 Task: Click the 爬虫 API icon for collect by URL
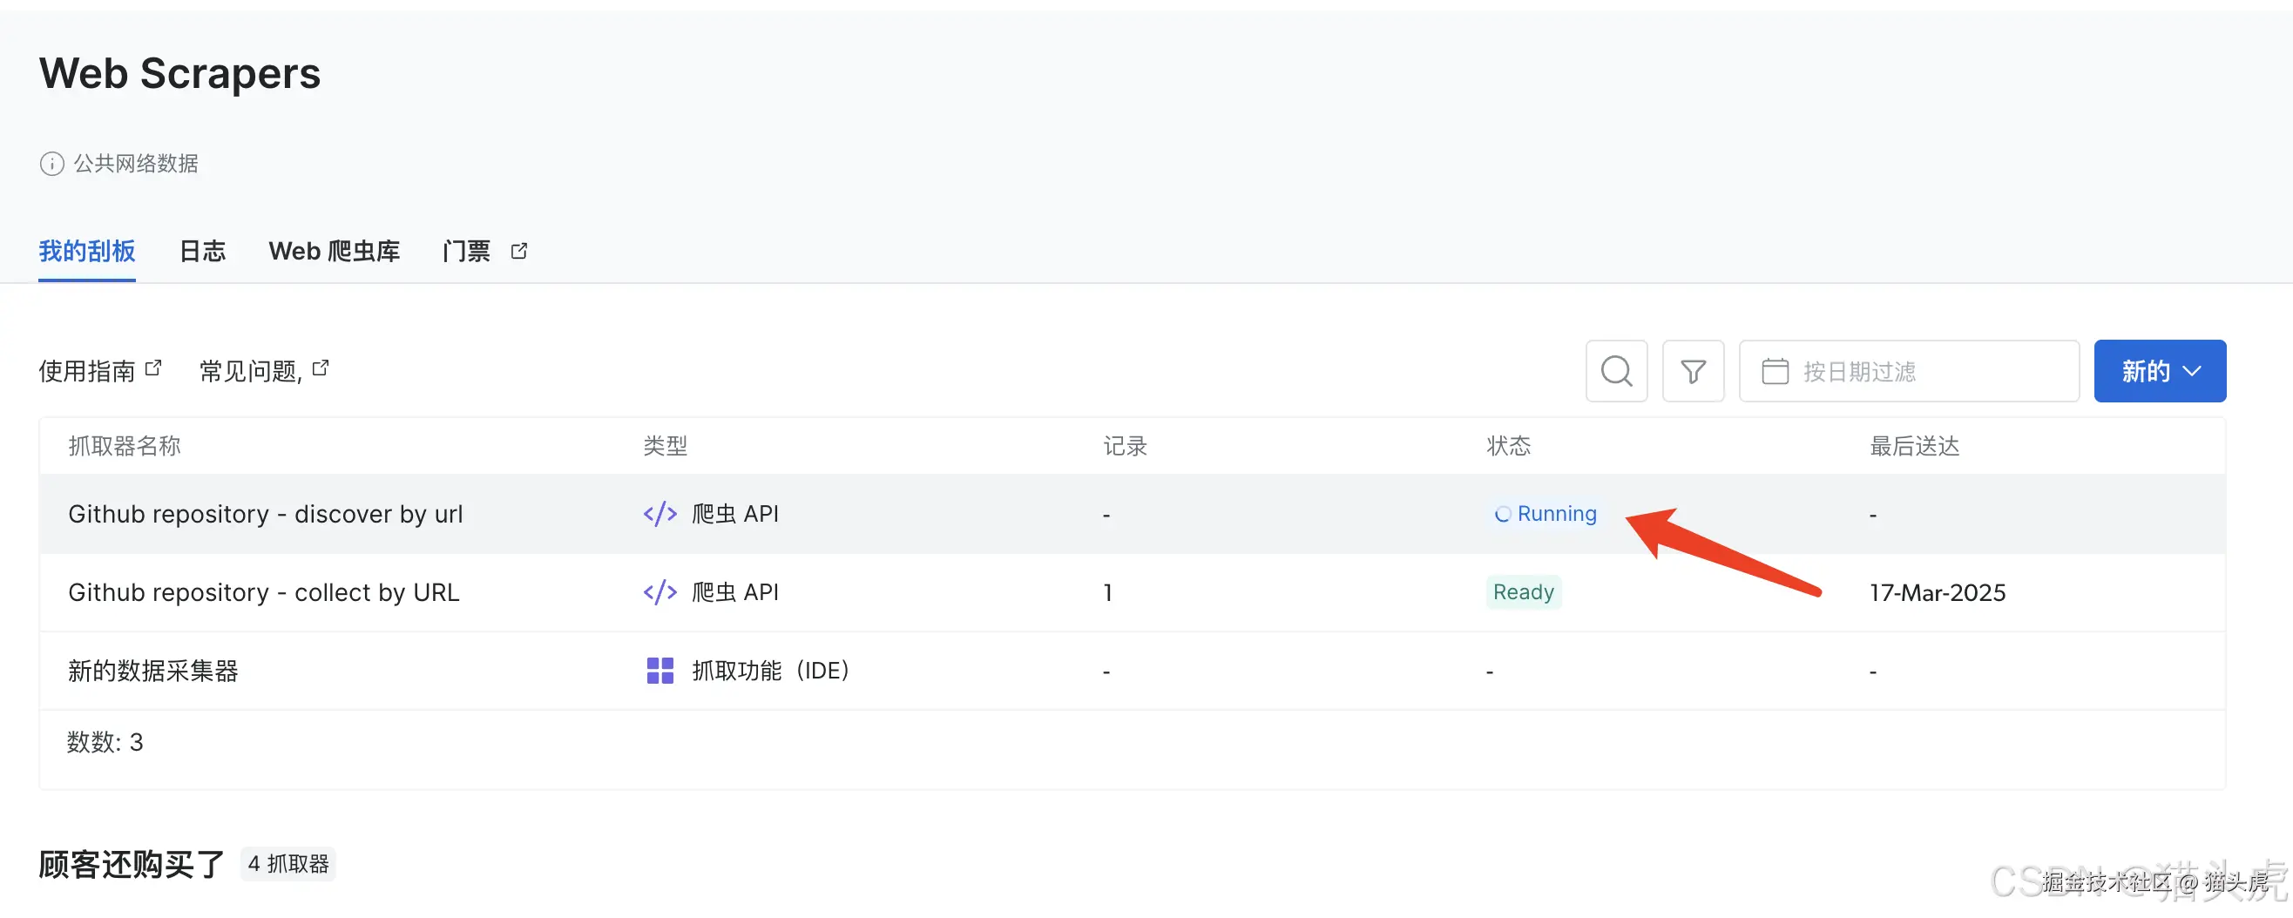pyautogui.click(x=659, y=591)
